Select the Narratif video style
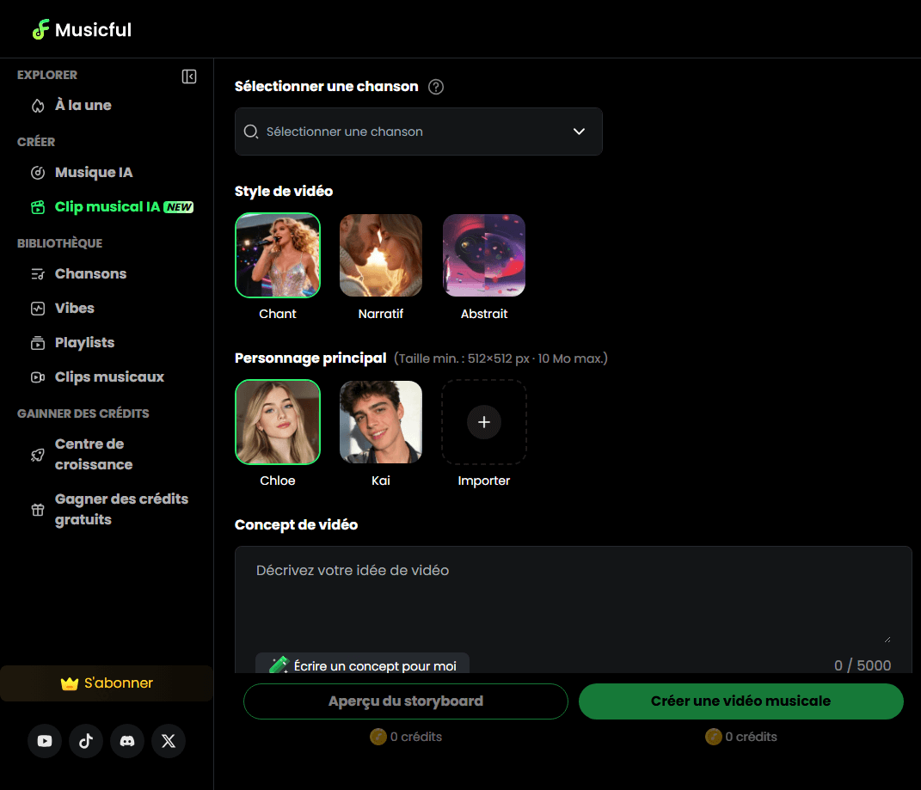 click(381, 255)
